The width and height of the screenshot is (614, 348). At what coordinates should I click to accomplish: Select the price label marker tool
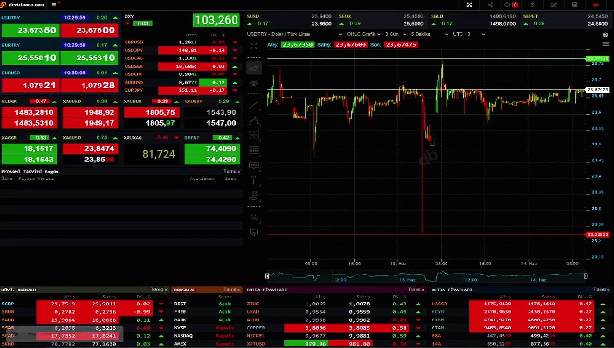(254, 180)
